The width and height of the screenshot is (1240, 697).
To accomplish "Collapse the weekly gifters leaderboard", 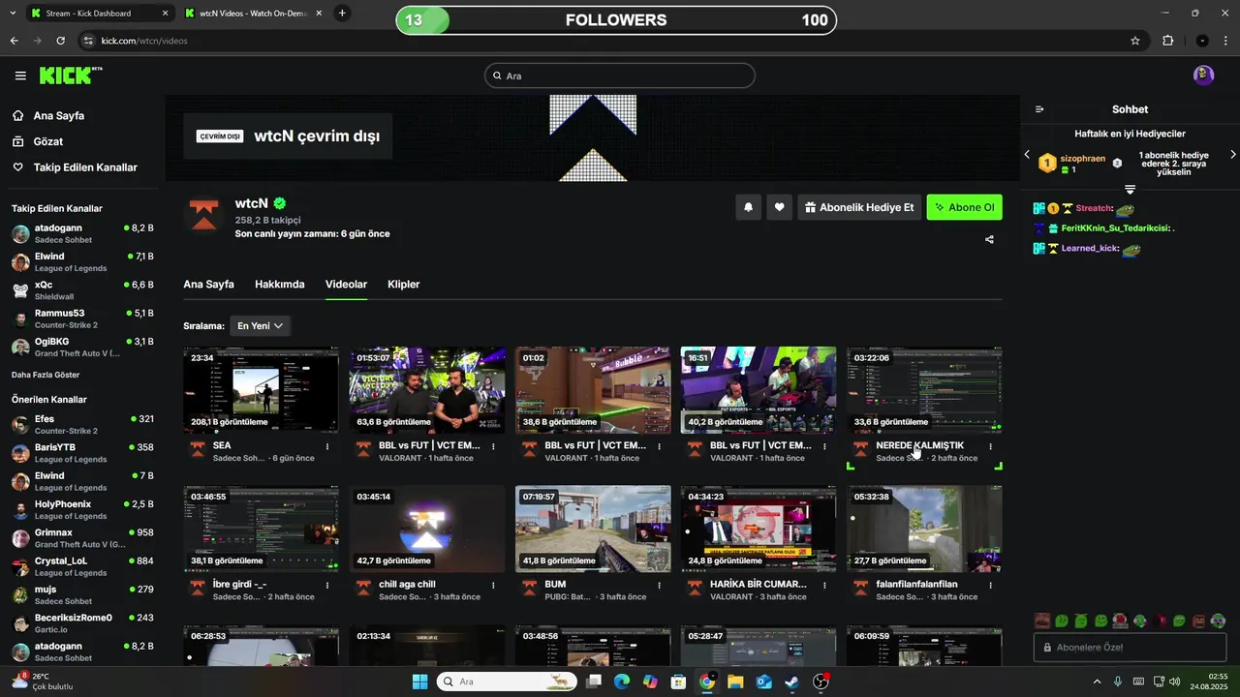I will (x=1130, y=189).
